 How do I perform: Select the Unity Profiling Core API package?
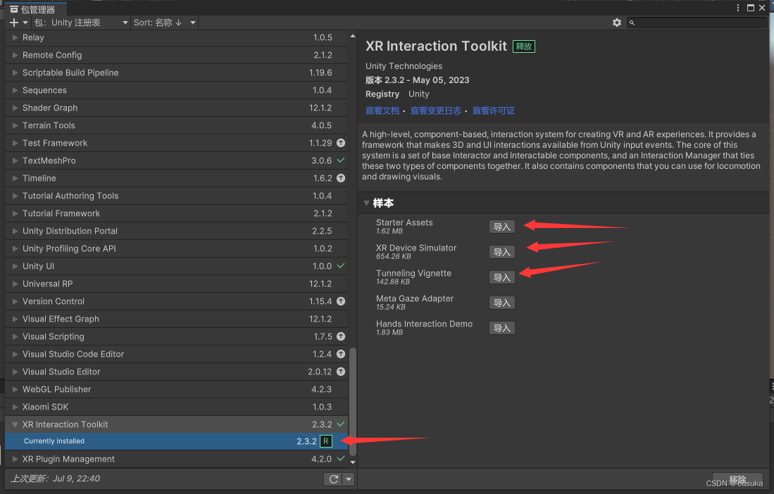pos(176,248)
